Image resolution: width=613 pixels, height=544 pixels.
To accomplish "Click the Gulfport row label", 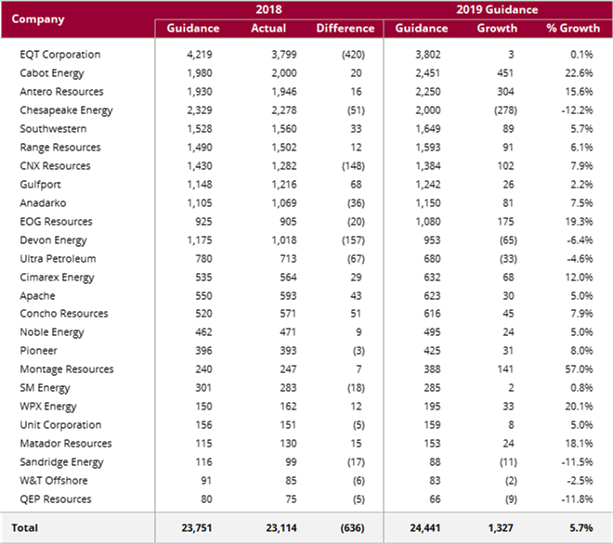I will 40,185.
